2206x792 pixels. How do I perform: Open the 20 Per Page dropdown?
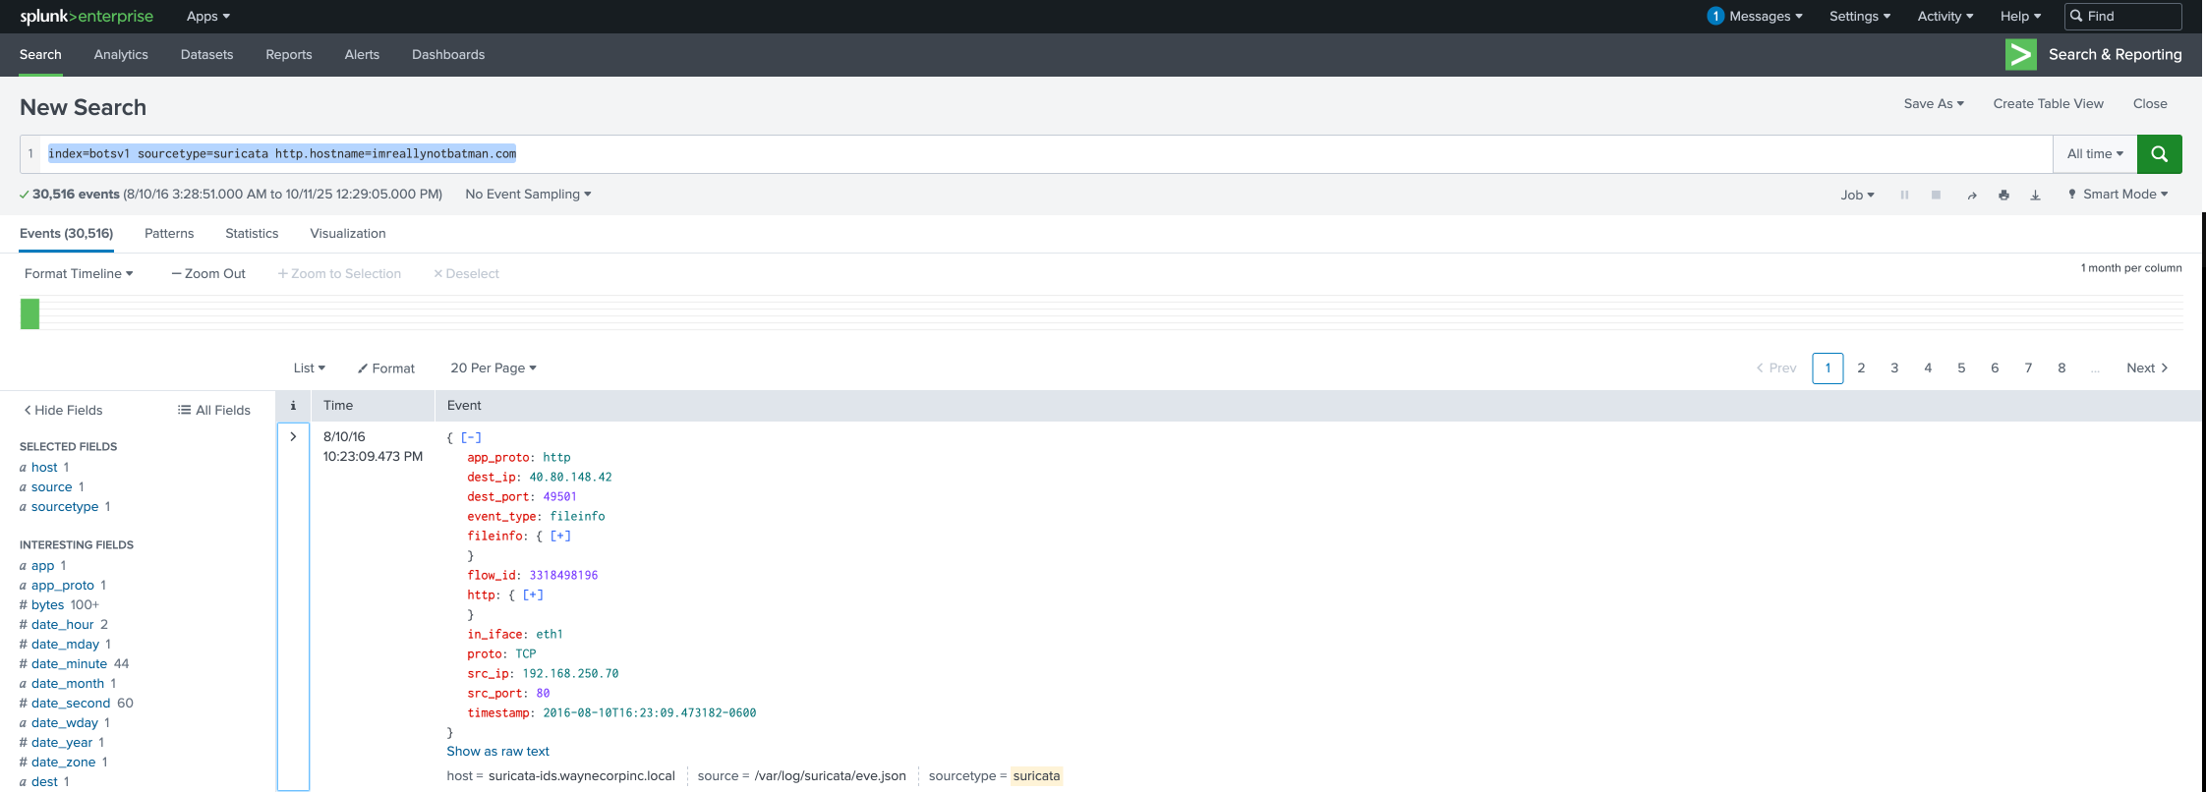click(x=493, y=368)
